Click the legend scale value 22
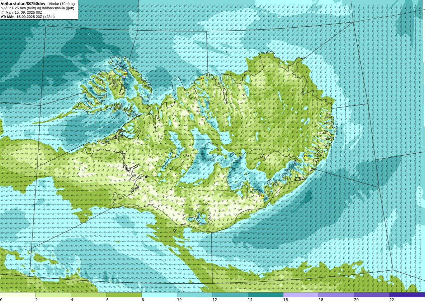Image resolution: width=425 pixels, height=302 pixels. 392,300
